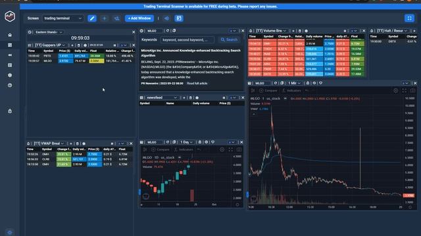Click the Search button in the news window
This screenshot has height=236, width=421.
(229, 39)
